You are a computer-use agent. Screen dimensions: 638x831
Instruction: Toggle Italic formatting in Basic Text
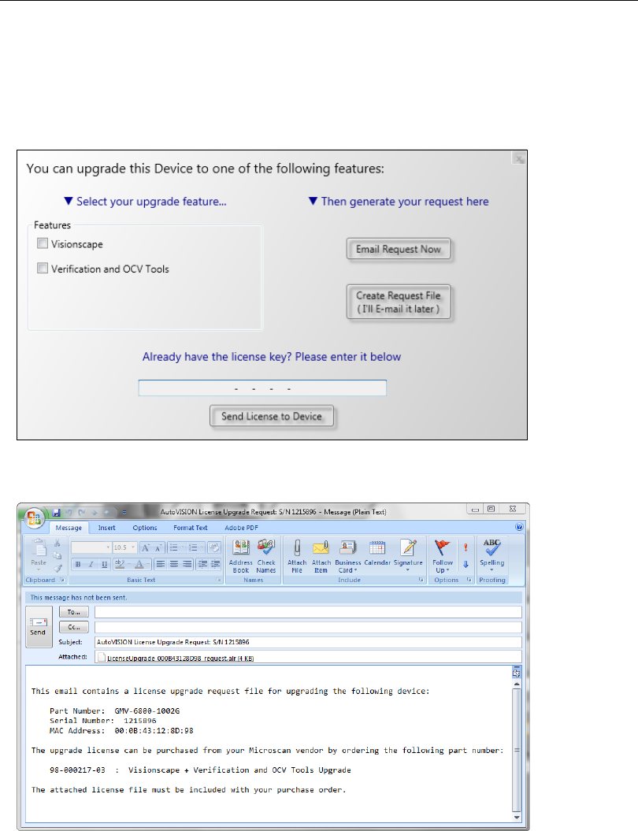click(x=91, y=564)
